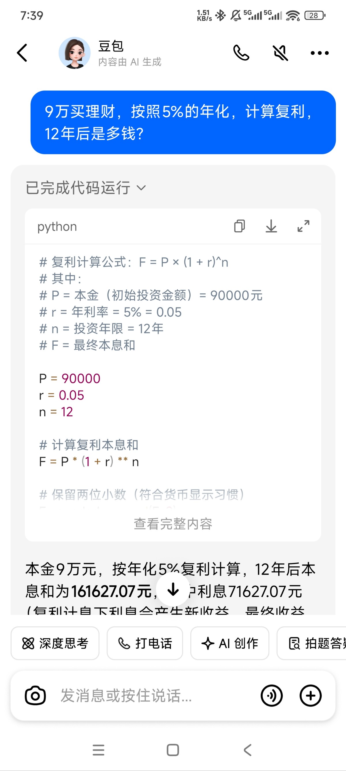The height and width of the screenshot is (771, 346).
Task: Tap the 打电话 quick action chip
Action: tap(145, 643)
